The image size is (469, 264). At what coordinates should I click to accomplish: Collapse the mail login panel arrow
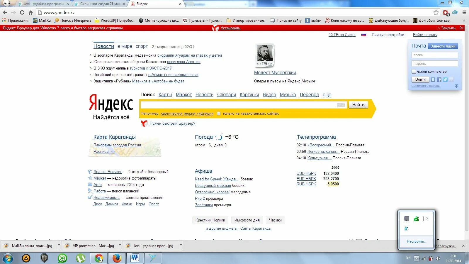pyautogui.click(x=456, y=86)
